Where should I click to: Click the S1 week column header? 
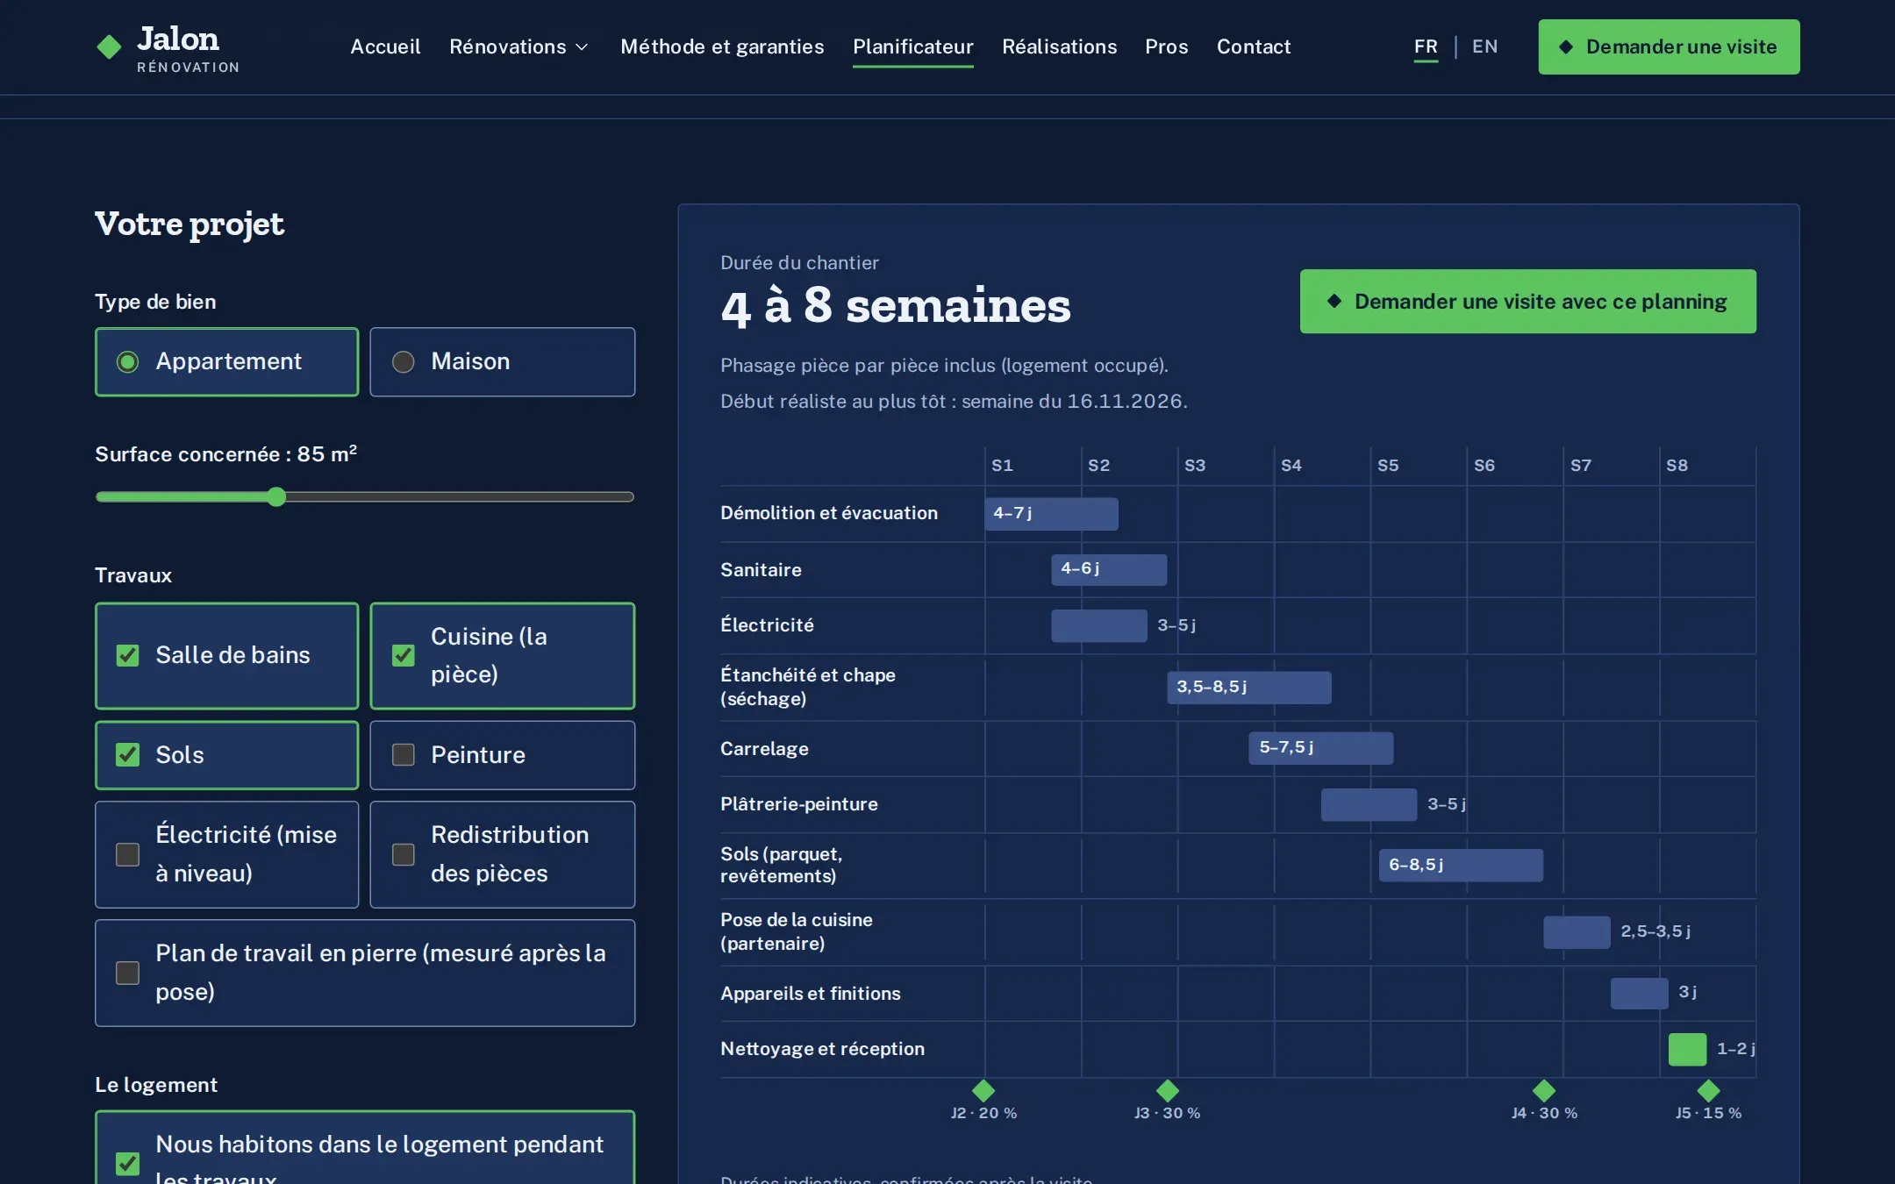[1002, 465]
